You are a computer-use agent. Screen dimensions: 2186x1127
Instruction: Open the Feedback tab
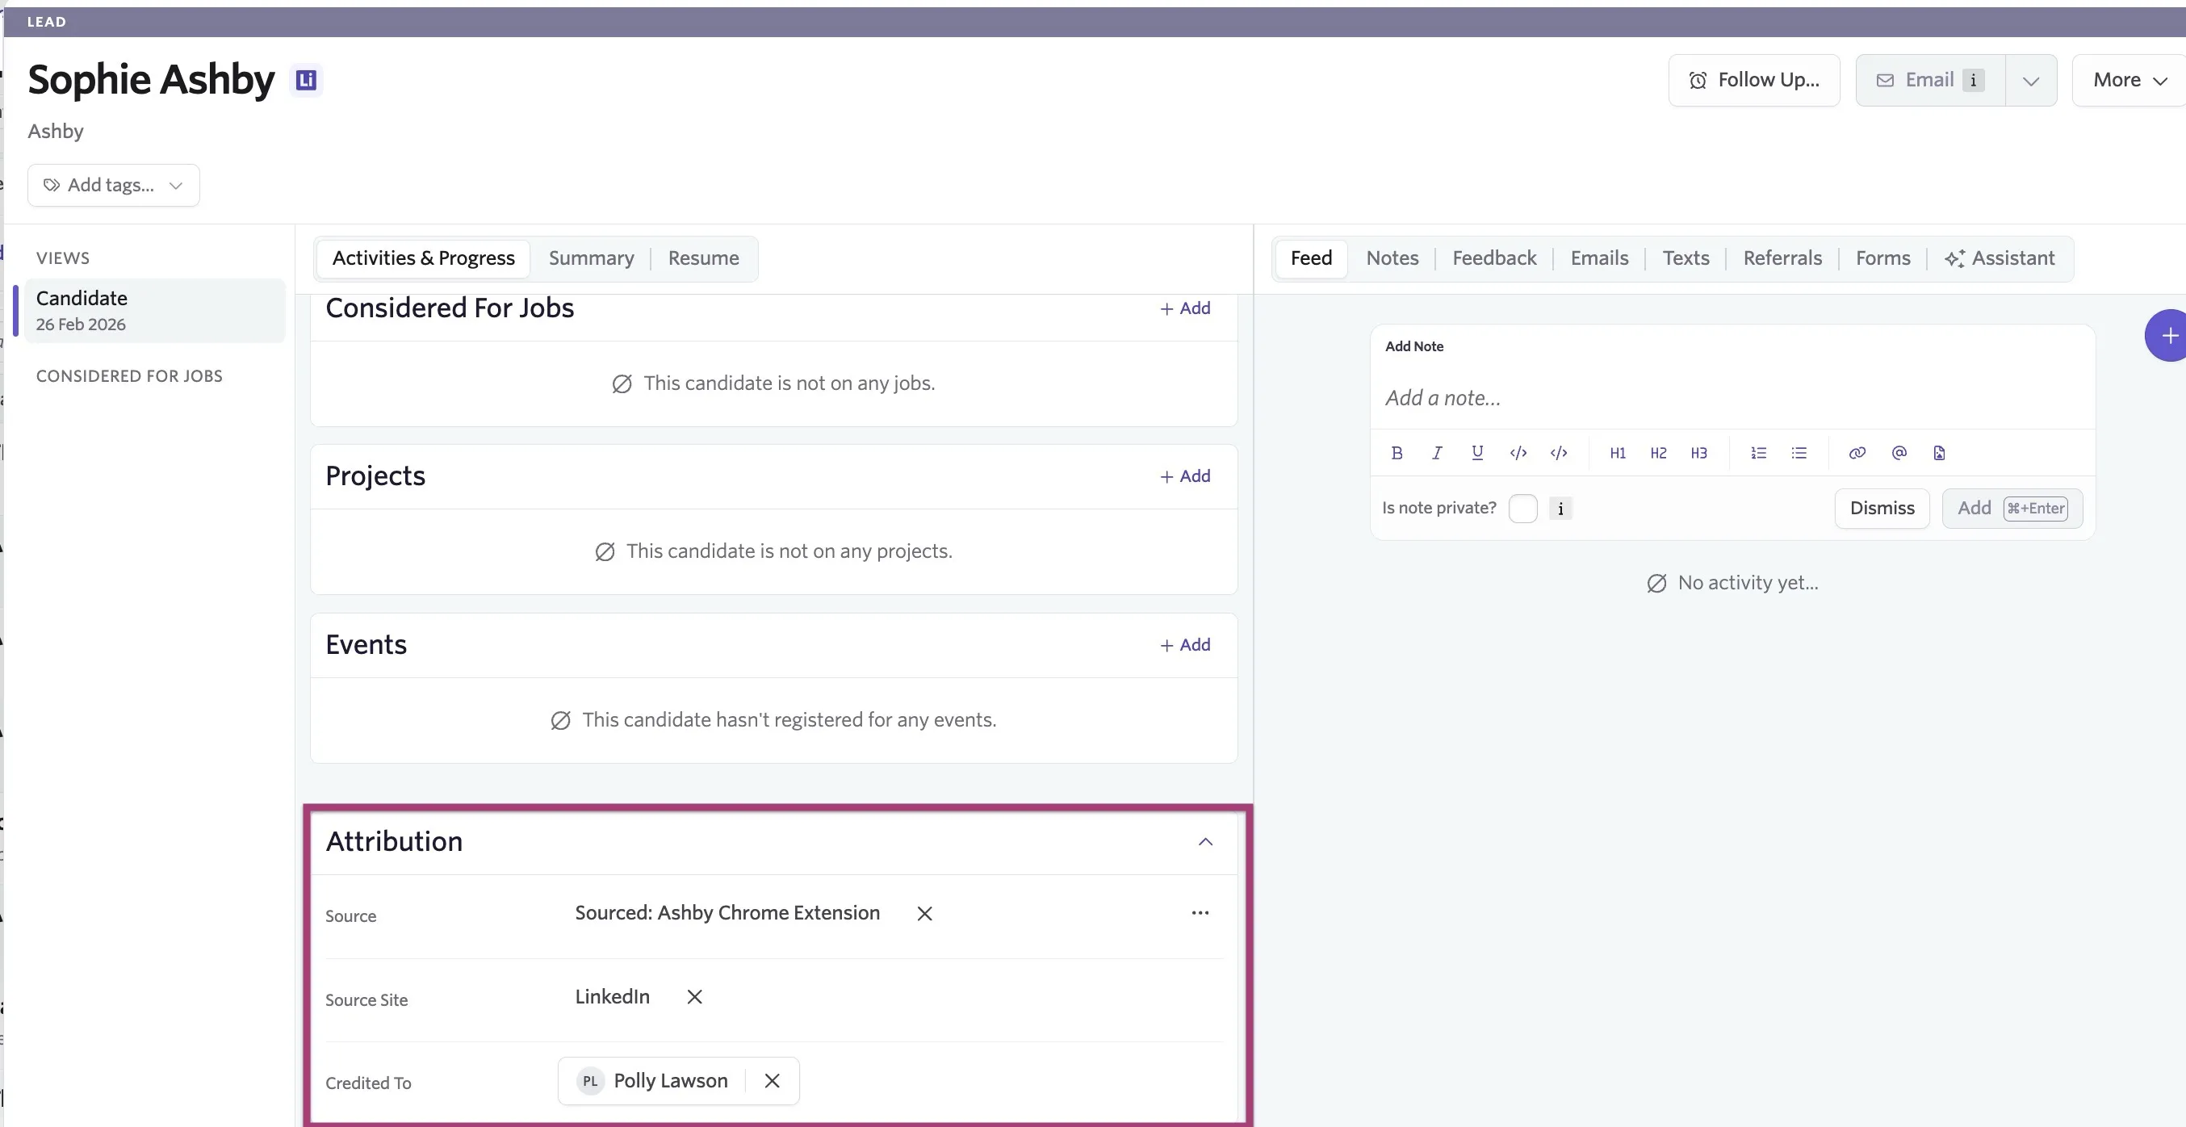click(x=1494, y=258)
